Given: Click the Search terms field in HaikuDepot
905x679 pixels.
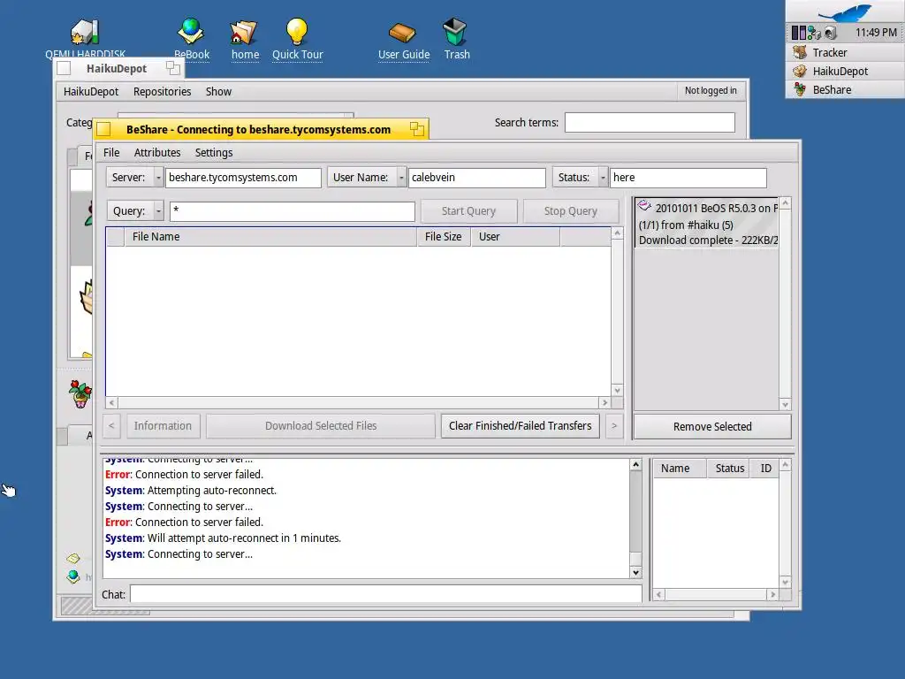Looking at the screenshot, I should (650, 122).
